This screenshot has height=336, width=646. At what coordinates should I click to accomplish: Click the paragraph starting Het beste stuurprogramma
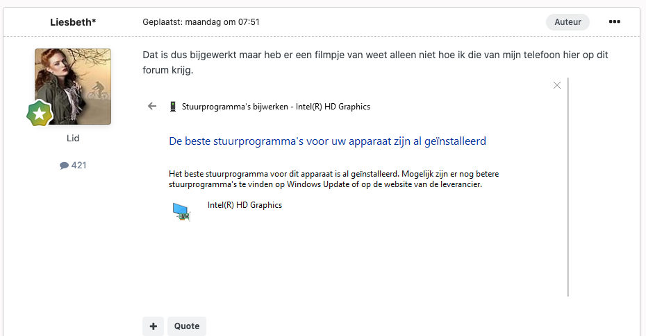pyautogui.click(x=333, y=179)
